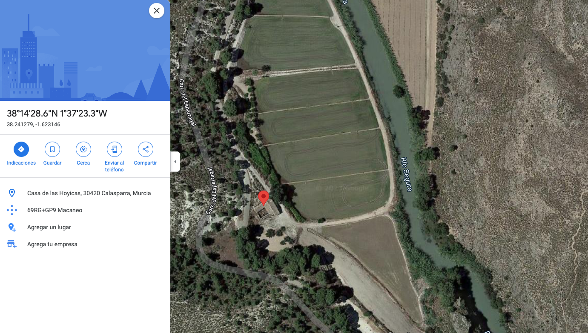Click the blue Indicaciones directions icon
Screen dimensions: 588x333
click(x=21, y=149)
